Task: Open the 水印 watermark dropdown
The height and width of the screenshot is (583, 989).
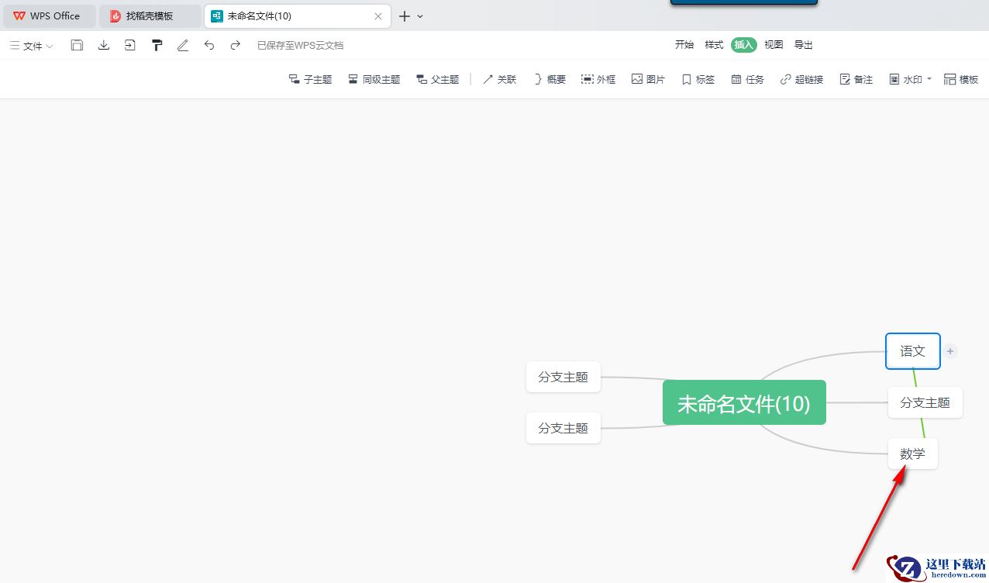Action: (x=910, y=79)
